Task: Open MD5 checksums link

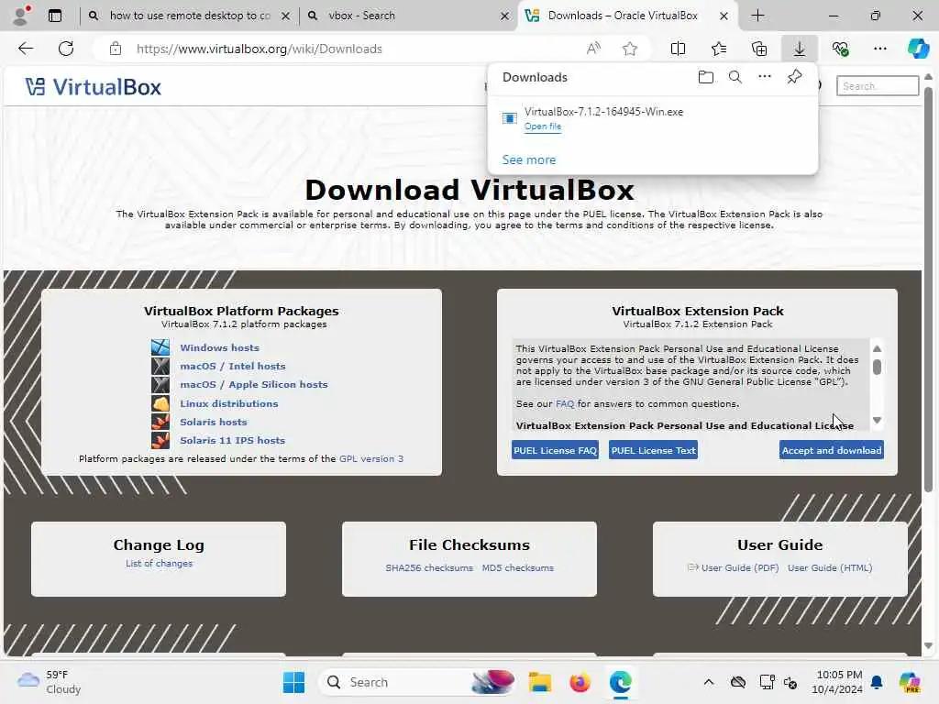Action: point(517,568)
